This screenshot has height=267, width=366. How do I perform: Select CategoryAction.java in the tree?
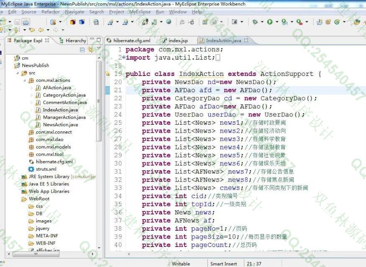point(64,95)
